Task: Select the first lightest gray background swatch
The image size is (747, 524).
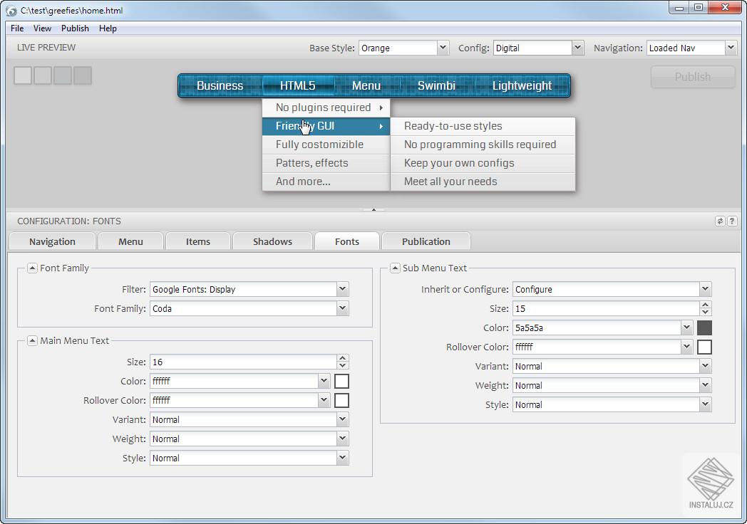Action: [23, 75]
